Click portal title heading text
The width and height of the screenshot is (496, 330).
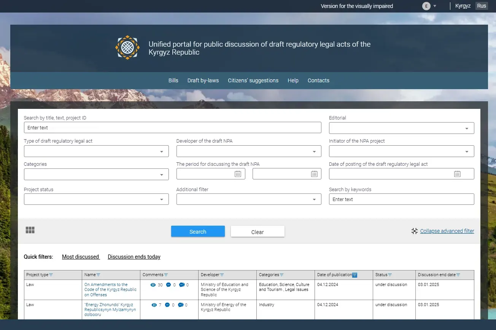click(x=259, y=48)
